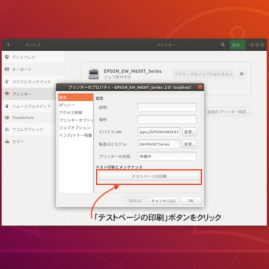
Task: Select カラー in the sidebar
Action: pyautogui.click(x=29, y=142)
